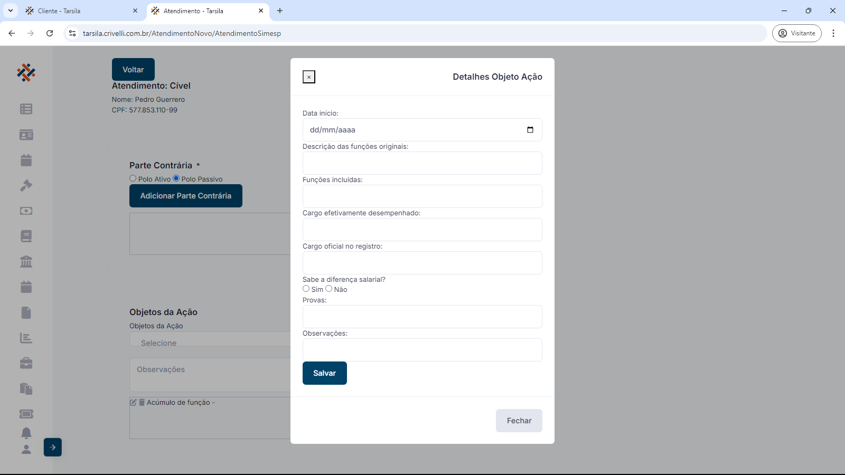Click the notification bell icon

[26, 433]
